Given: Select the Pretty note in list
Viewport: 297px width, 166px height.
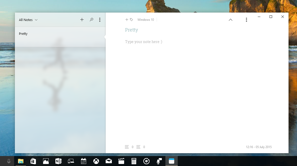Looking at the screenshot, I should click(x=60, y=37).
